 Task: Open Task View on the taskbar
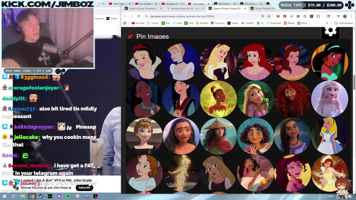point(13,196)
